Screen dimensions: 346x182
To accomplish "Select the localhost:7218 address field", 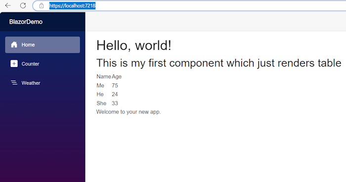I will [190, 6].
